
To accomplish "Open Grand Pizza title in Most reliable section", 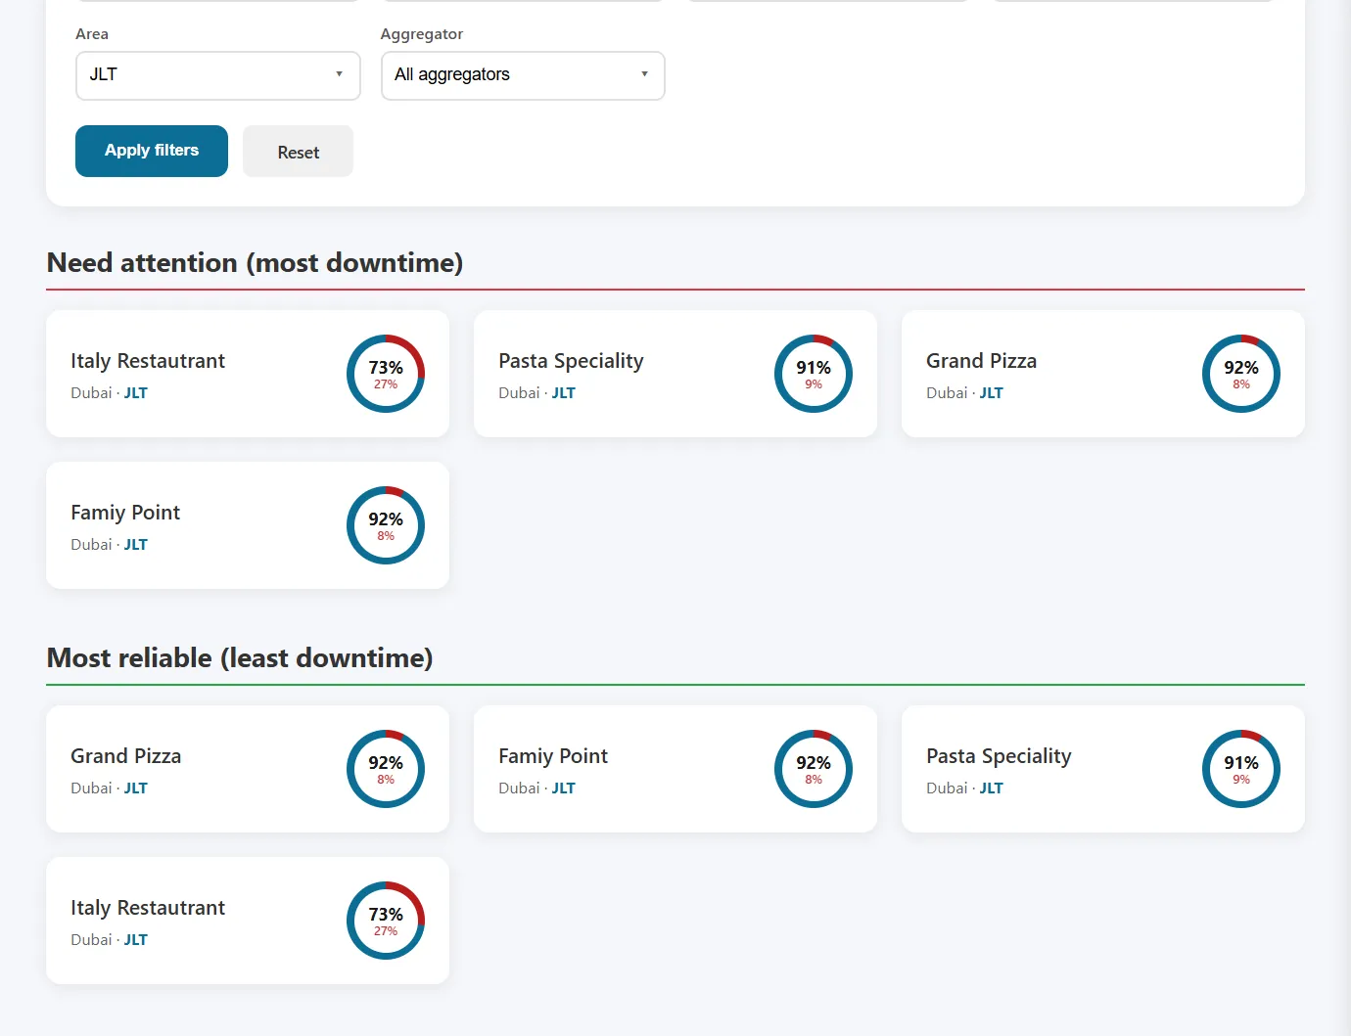I will (125, 756).
